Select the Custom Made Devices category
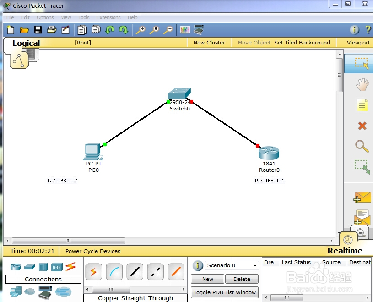Screen dimensions: 373x302 pyautogui.click(x=45, y=292)
